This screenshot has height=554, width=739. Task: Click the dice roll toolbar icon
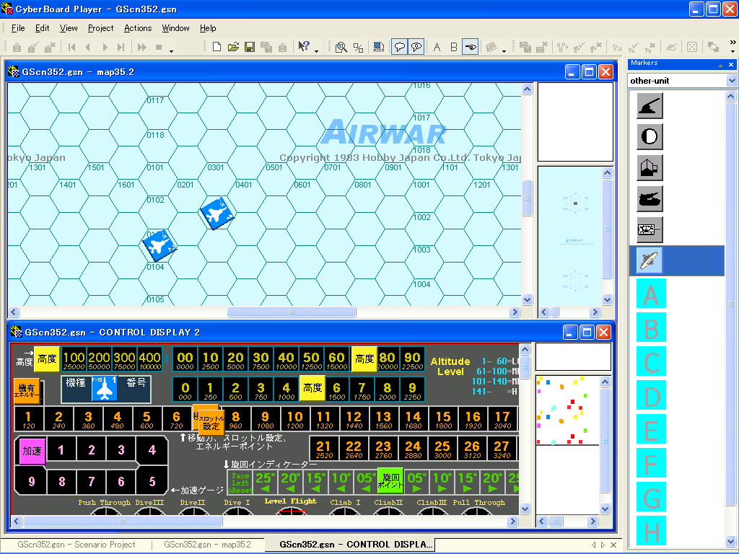click(692, 47)
